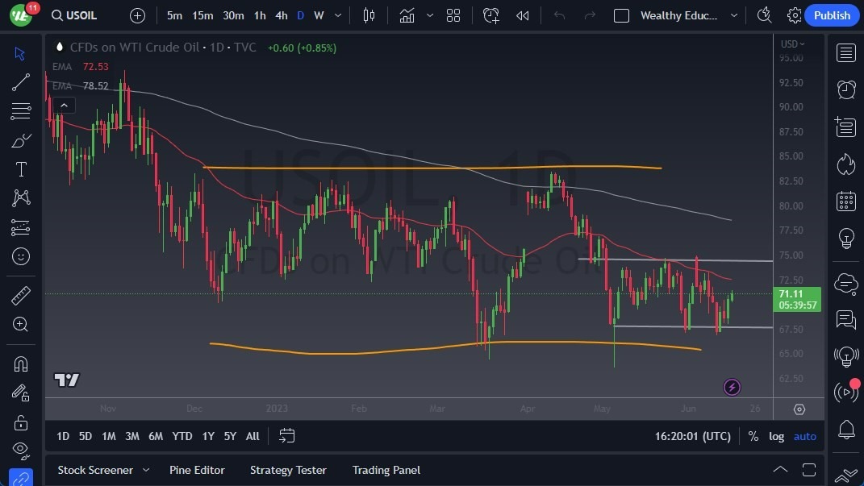Click the Publish button
This screenshot has height=486, width=864.
[x=832, y=15]
